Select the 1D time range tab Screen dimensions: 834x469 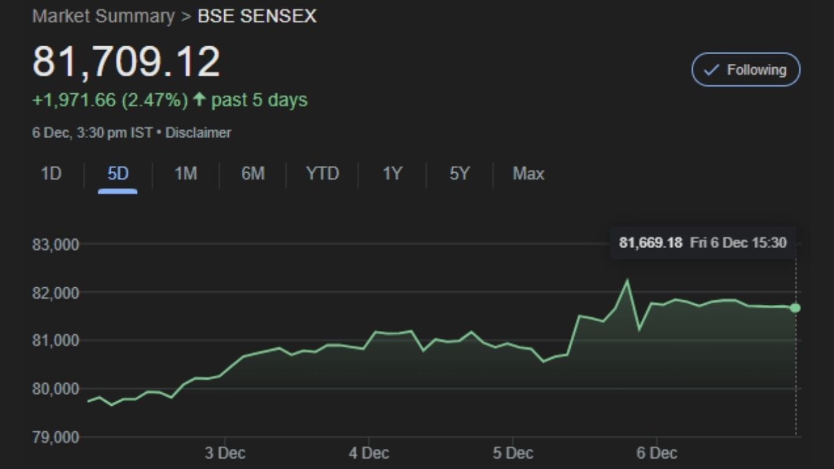51,174
